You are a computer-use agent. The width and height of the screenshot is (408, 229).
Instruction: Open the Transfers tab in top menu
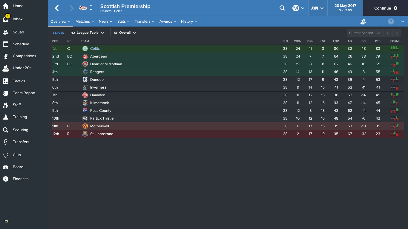(144, 21)
